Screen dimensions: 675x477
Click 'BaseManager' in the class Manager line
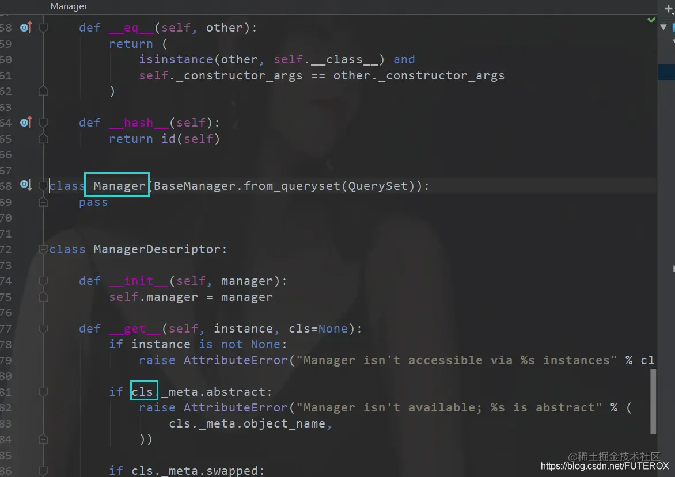[x=195, y=186]
